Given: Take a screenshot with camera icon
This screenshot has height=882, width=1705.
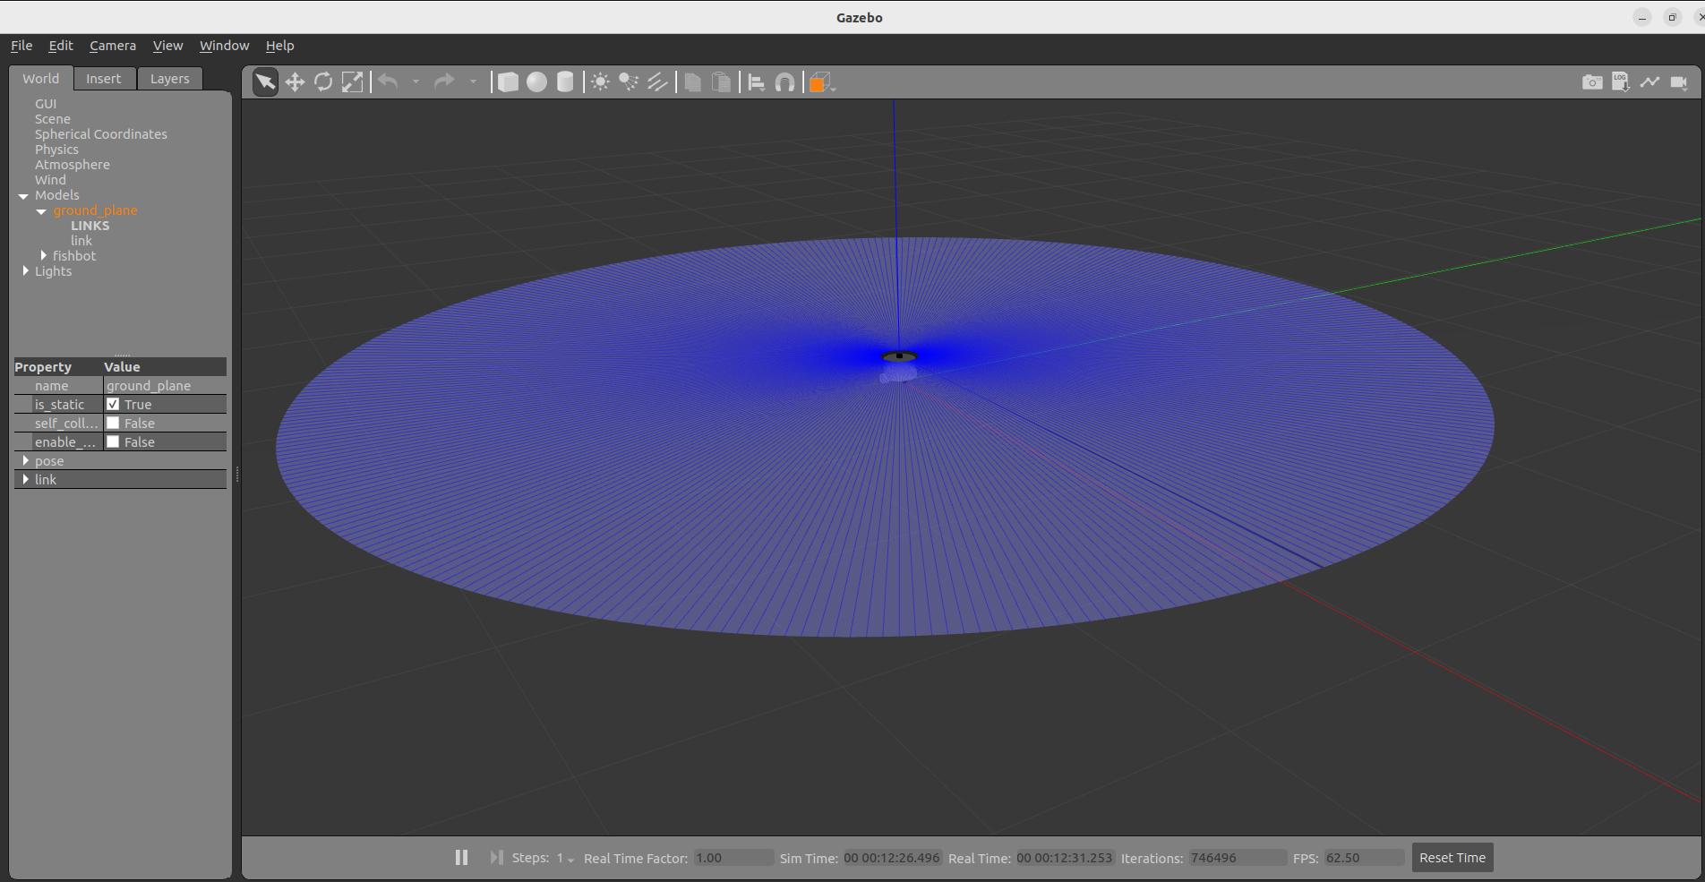Looking at the screenshot, I should tap(1592, 82).
